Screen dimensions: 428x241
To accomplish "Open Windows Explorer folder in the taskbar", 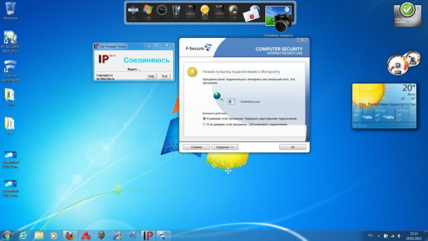I will pos(39,236).
